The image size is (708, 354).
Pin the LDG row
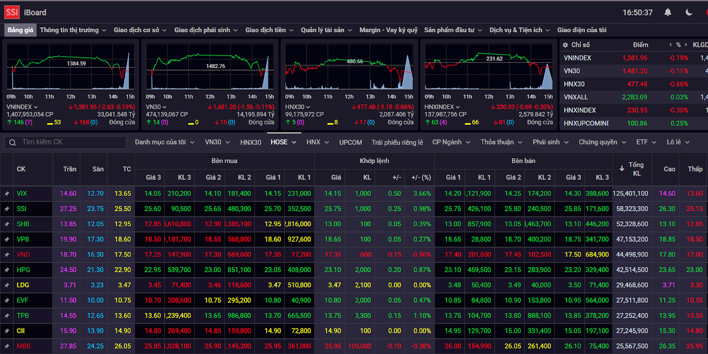7,285
